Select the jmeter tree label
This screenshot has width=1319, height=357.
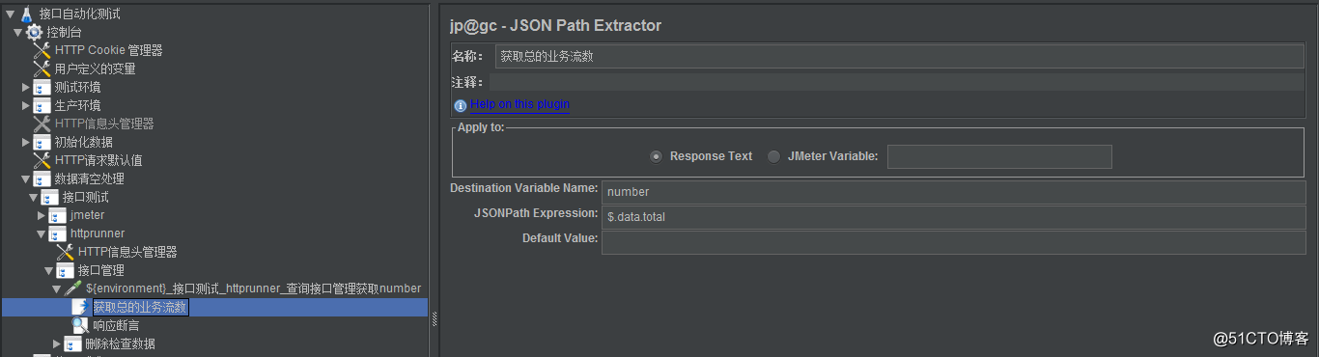[x=87, y=215]
